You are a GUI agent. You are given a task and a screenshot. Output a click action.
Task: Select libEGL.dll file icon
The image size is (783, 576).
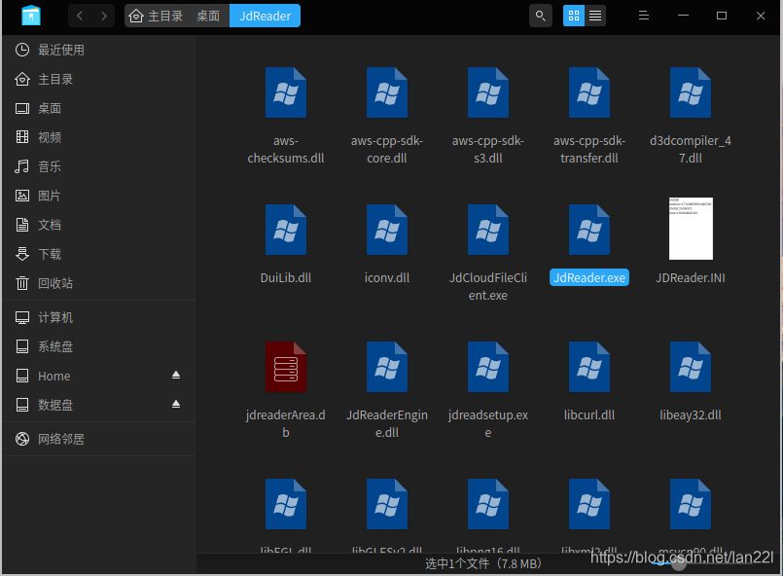[286, 505]
